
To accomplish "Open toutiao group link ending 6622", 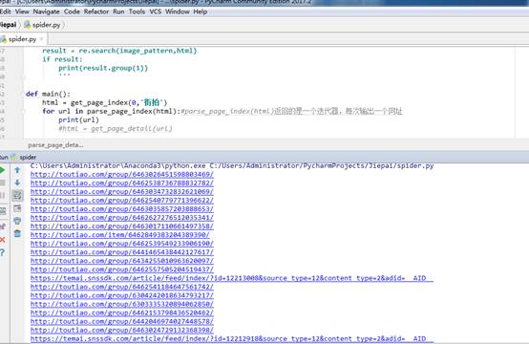I will tap(122, 200).
